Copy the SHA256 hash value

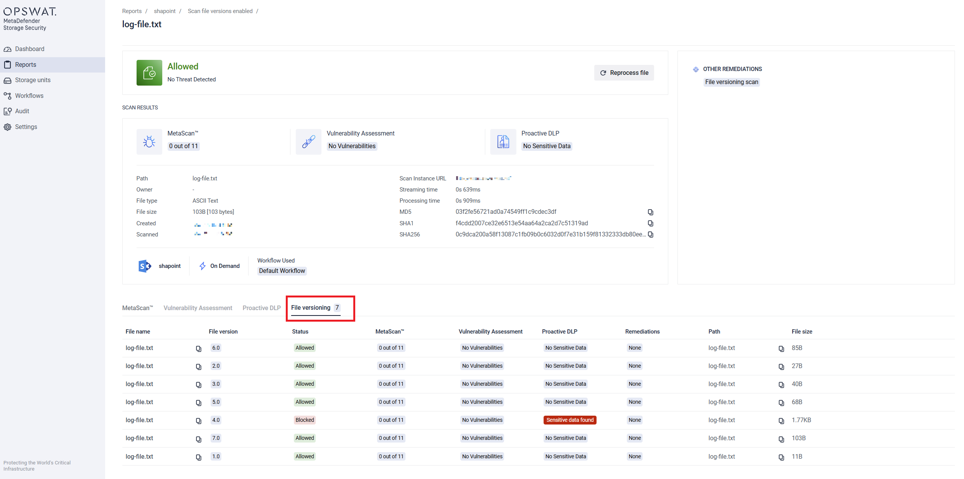pos(650,235)
